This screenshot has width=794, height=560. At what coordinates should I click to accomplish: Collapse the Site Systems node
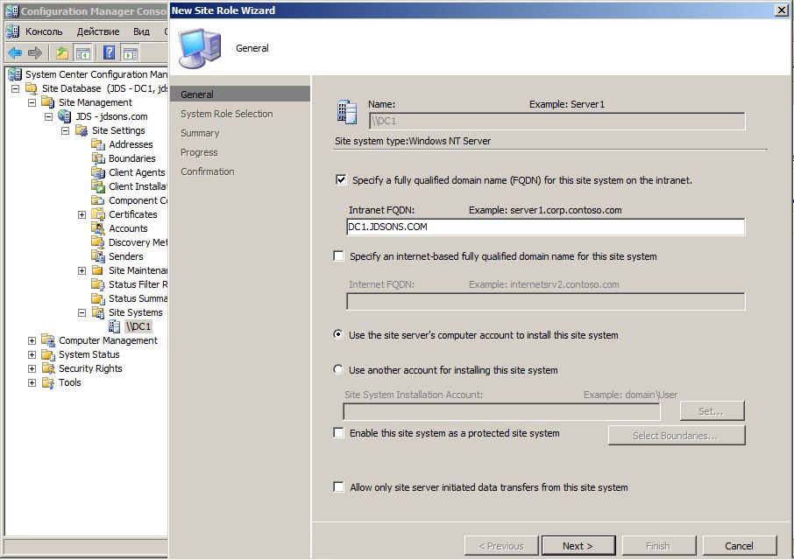[x=82, y=313]
